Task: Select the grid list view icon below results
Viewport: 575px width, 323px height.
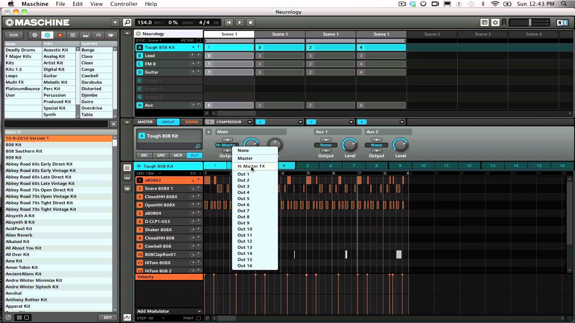Action: pyautogui.click(x=19, y=317)
